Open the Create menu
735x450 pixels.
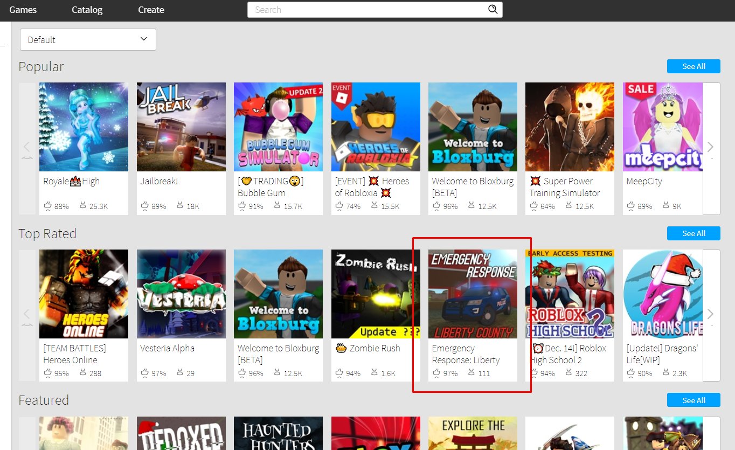[x=151, y=10]
